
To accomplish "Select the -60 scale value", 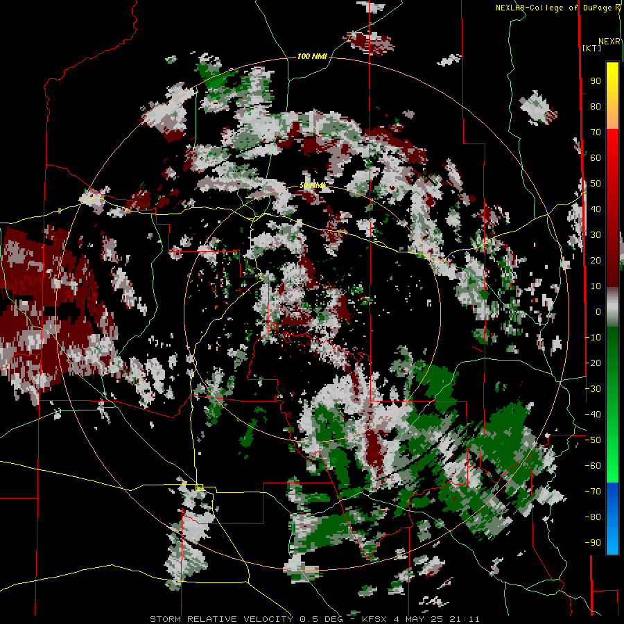I will tap(593, 466).
